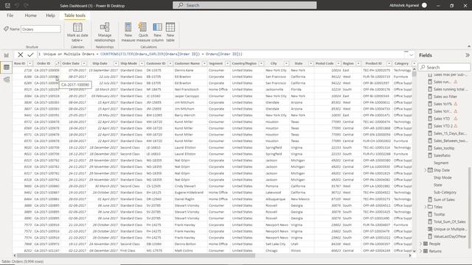Open the Segment column filter dropdown
Screen dimensions: 472x265
click(x=227, y=64)
